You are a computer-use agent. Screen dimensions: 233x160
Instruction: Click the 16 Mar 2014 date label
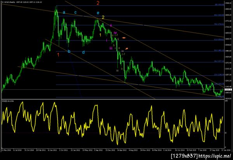tap(157, 150)
